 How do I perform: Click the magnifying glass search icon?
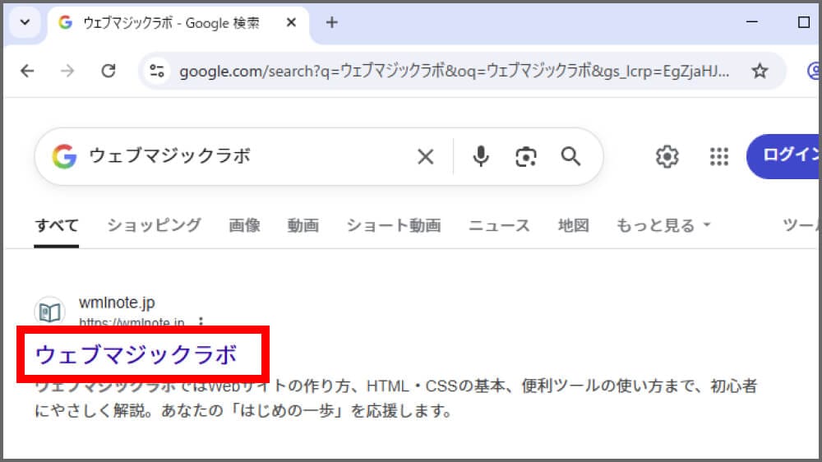point(570,156)
